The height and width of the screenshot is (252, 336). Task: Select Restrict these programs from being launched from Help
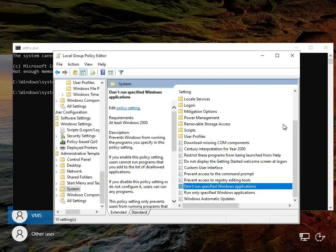point(232,155)
